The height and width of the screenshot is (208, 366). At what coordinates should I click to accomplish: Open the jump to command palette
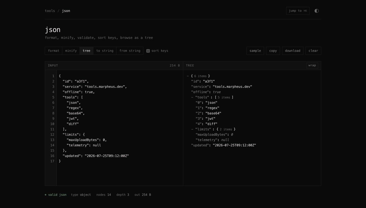(298, 11)
